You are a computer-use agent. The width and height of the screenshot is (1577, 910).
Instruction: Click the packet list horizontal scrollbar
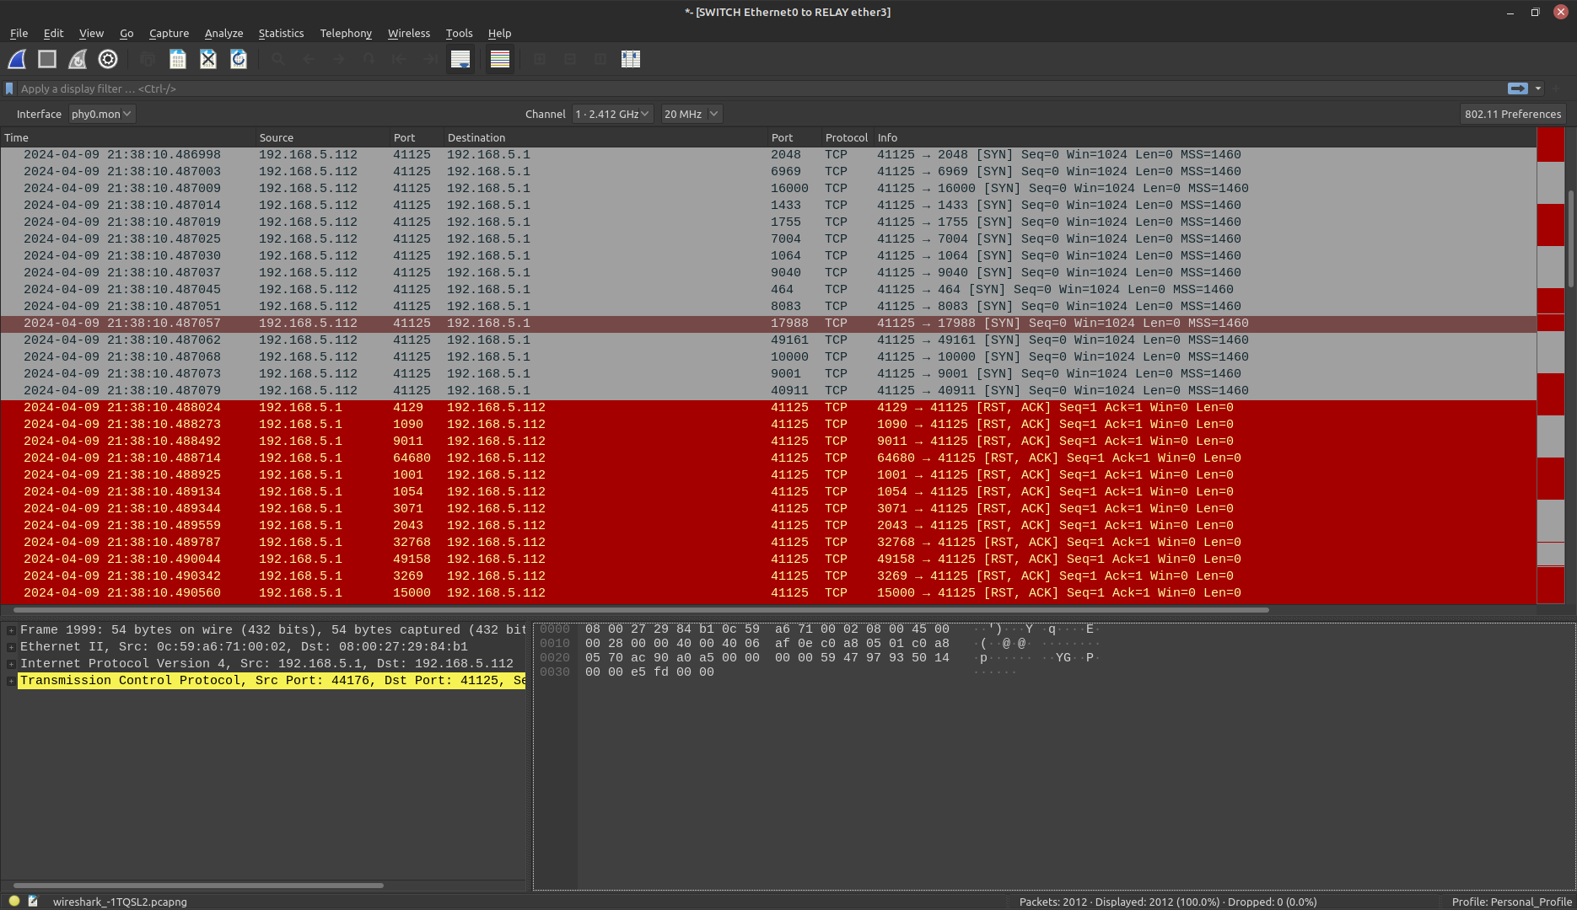641,609
